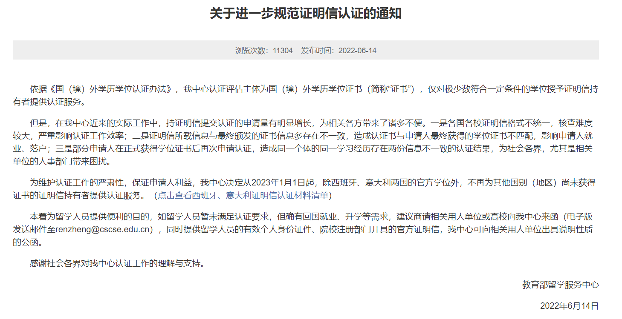Viewport: 622px width, 319px height.
Task: Open the 西班牙、意大利证明信认证材料清单 link
Action: coord(243,195)
